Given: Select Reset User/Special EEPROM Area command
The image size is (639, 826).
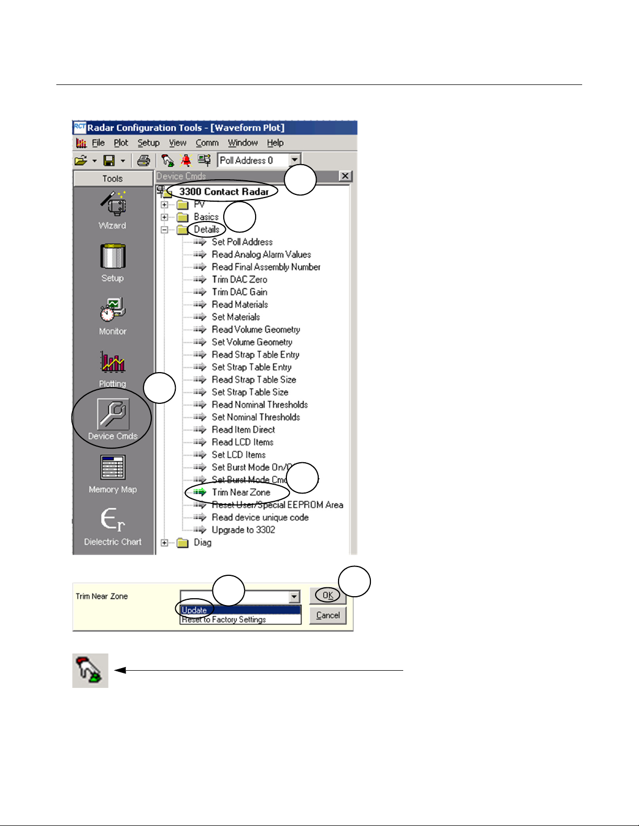Looking at the screenshot, I should click(x=278, y=505).
